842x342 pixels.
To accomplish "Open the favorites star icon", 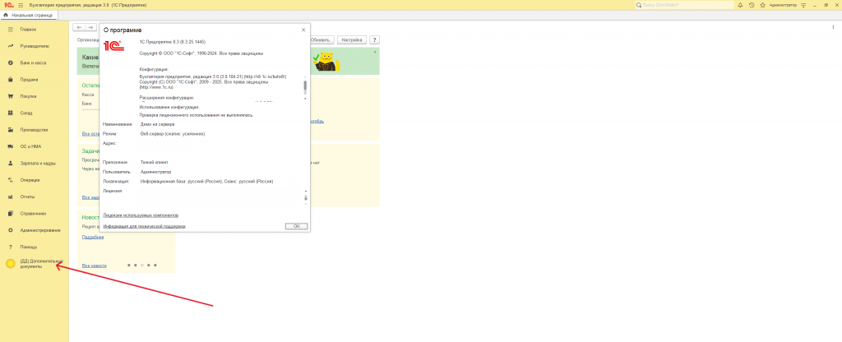I will click(x=762, y=5).
